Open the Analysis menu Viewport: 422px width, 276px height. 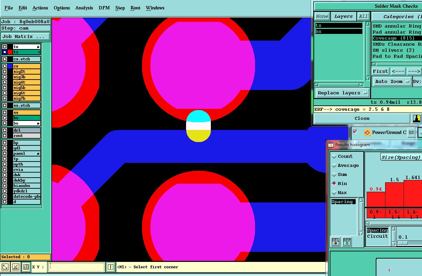(x=84, y=8)
